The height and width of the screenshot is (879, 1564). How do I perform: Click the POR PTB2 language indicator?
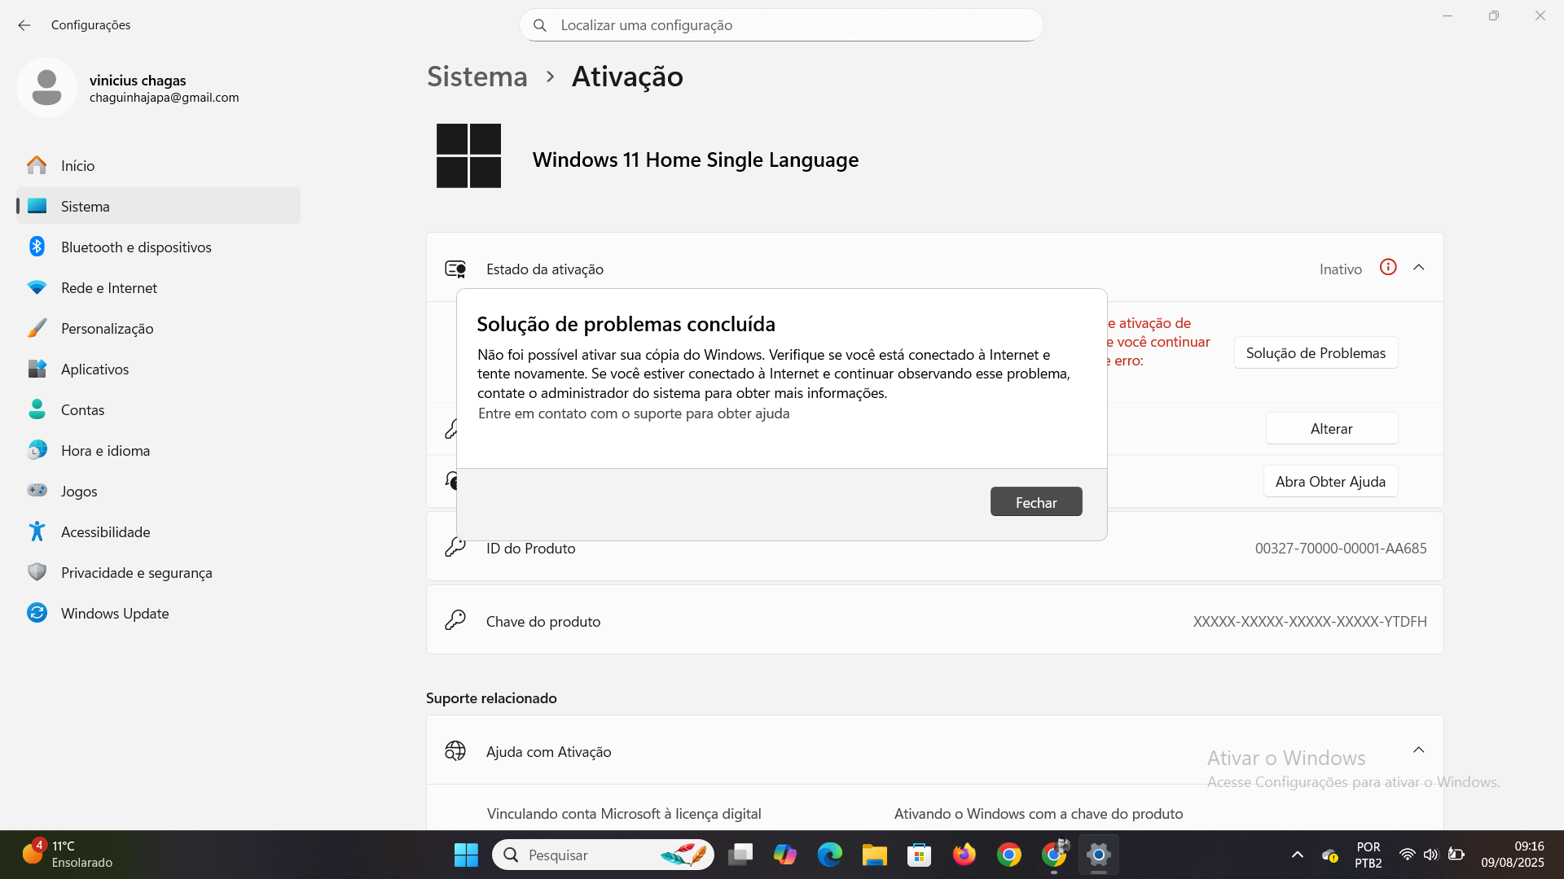click(x=1368, y=855)
